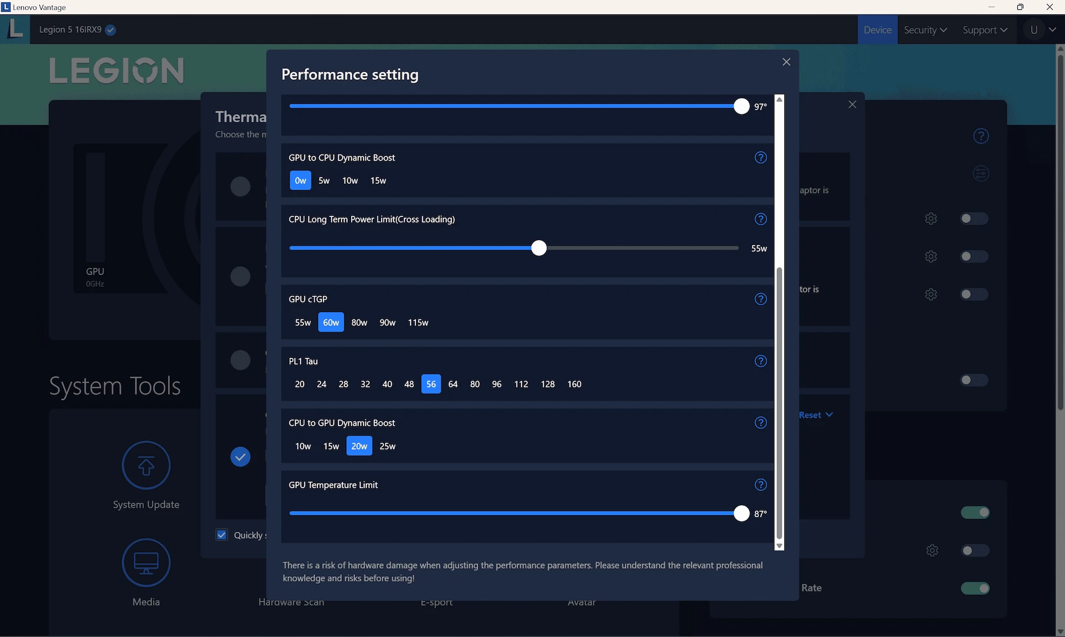Select 10w CPU to GPU Dynamic Boost
Screen dimensions: 1065x637
[x=303, y=446]
